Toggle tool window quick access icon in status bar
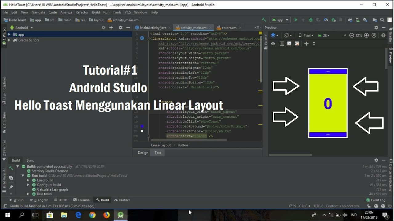The height and width of the screenshot is (221, 394). pyautogui.click(x=5, y=206)
